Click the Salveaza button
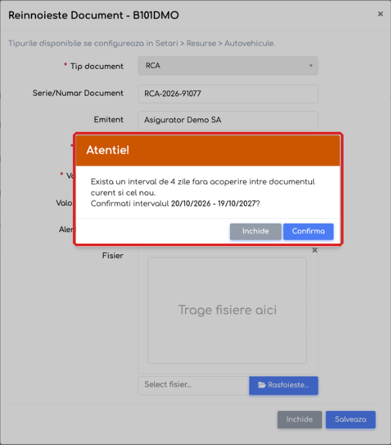Viewport: 391px width, 445px height. coord(350,419)
